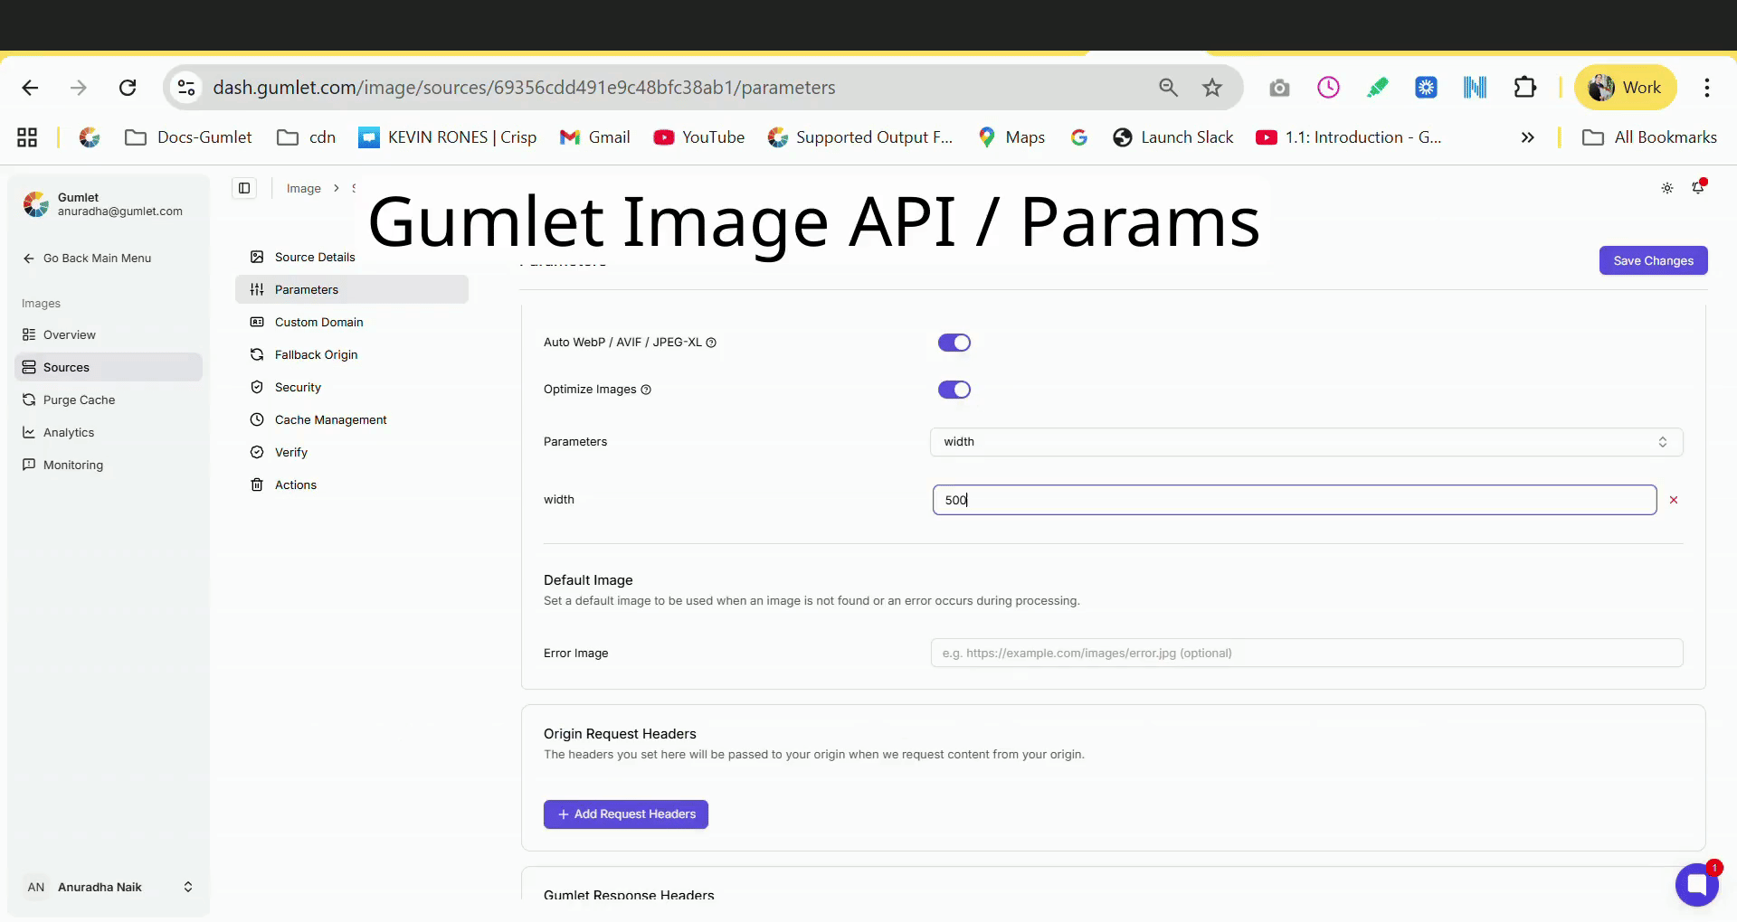Click the width value input field
Image resolution: width=1737 pixels, height=922 pixels.
pos(1295,500)
